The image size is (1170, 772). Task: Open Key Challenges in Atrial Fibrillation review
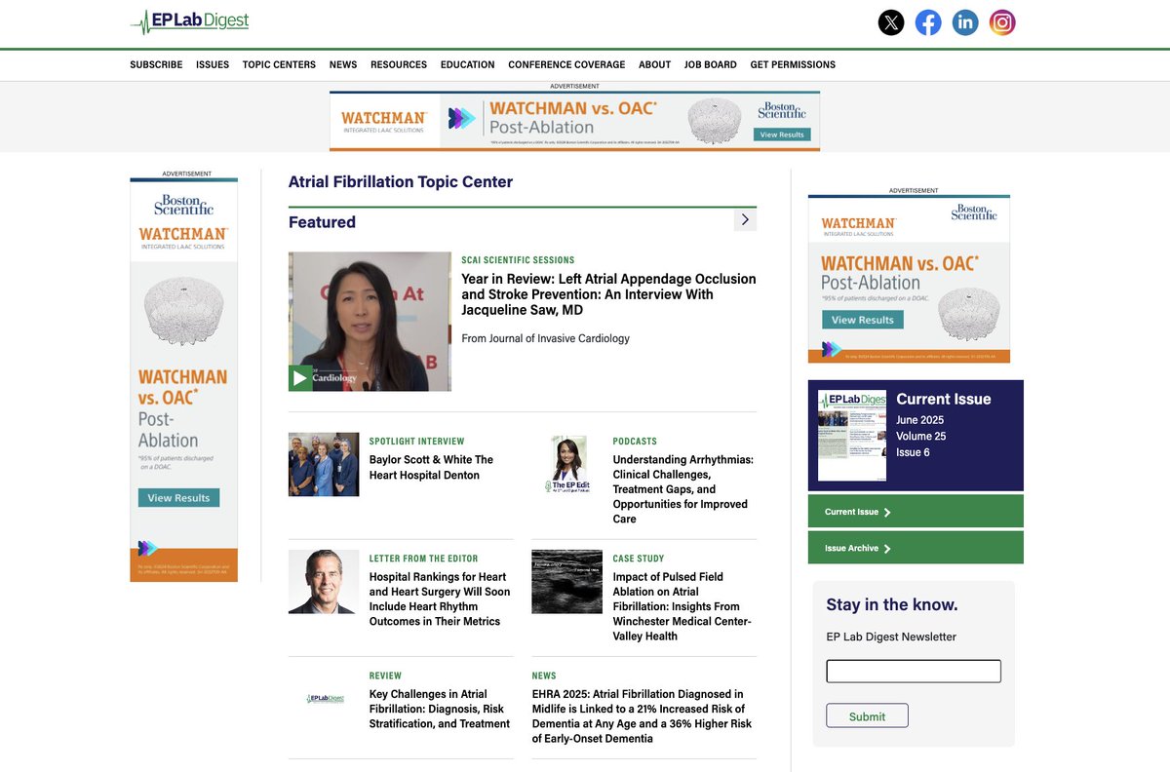pos(440,709)
